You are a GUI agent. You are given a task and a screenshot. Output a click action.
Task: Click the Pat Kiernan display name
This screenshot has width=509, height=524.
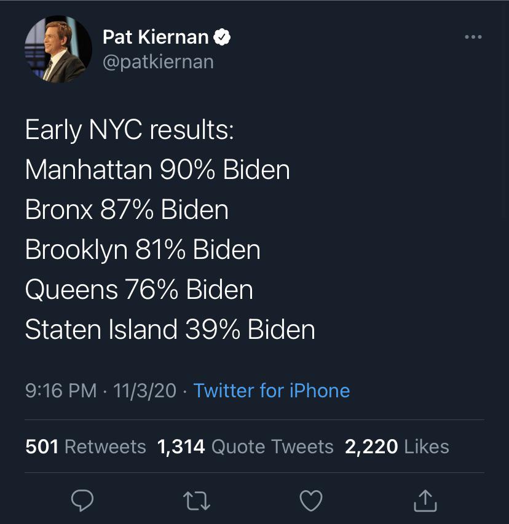coord(156,38)
